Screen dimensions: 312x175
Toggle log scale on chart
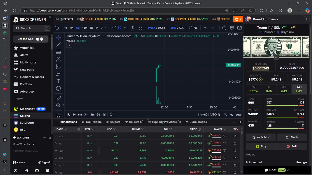(x=231, y=115)
